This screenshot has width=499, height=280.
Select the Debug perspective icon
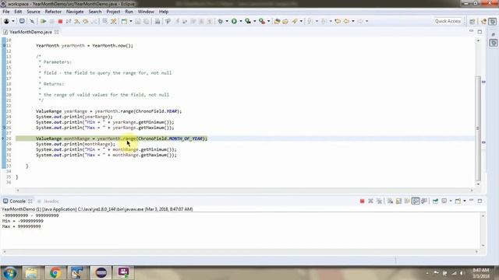click(x=493, y=21)
